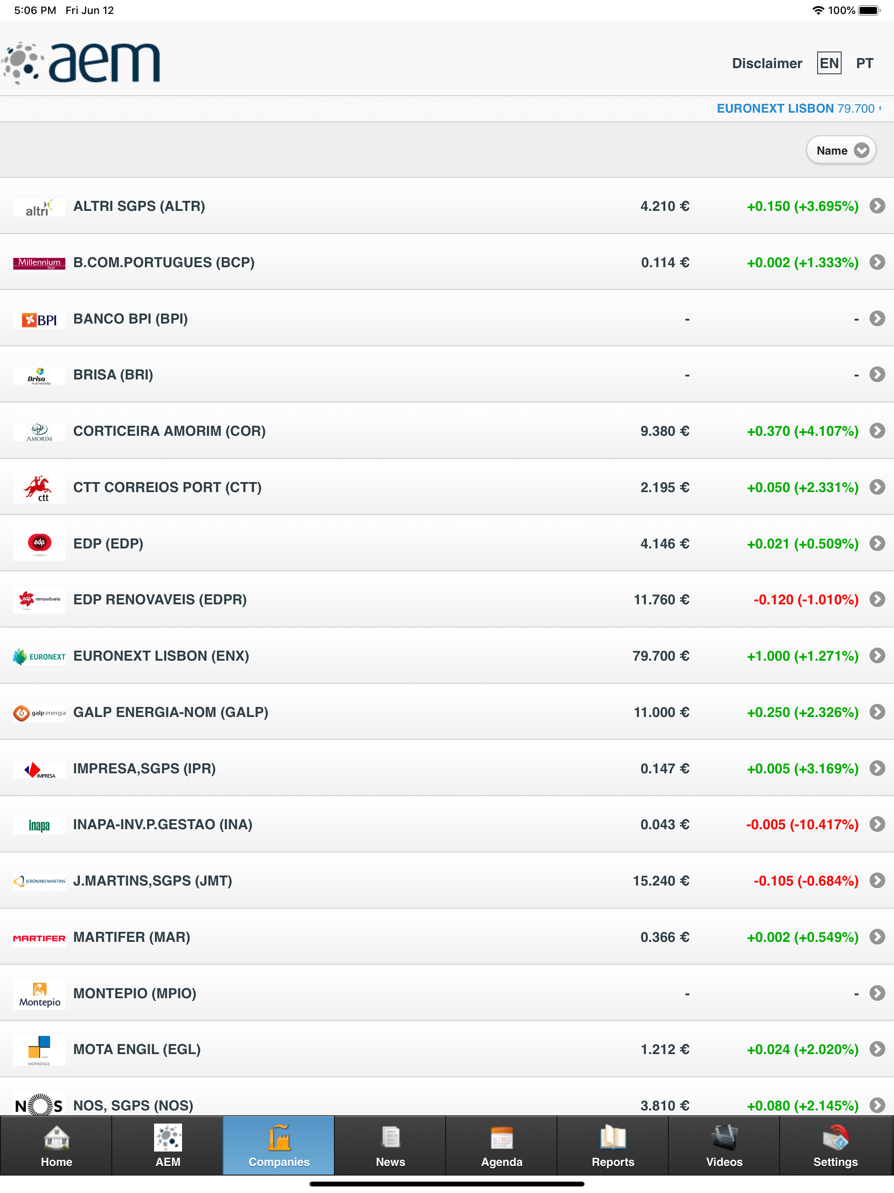Open the Name sorting dropdown

[x=841, y=150]
